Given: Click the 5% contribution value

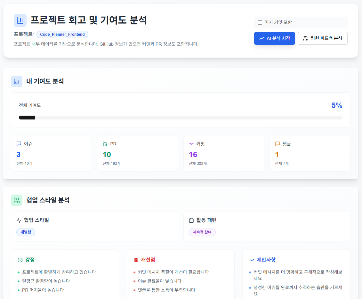Looking at the screenshot, I should 337,105.
